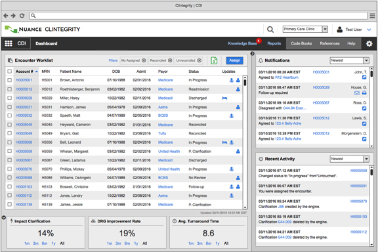Select 1y range under DRG Improvement Rate
The image size is (378, 252).
coord(136,243)
